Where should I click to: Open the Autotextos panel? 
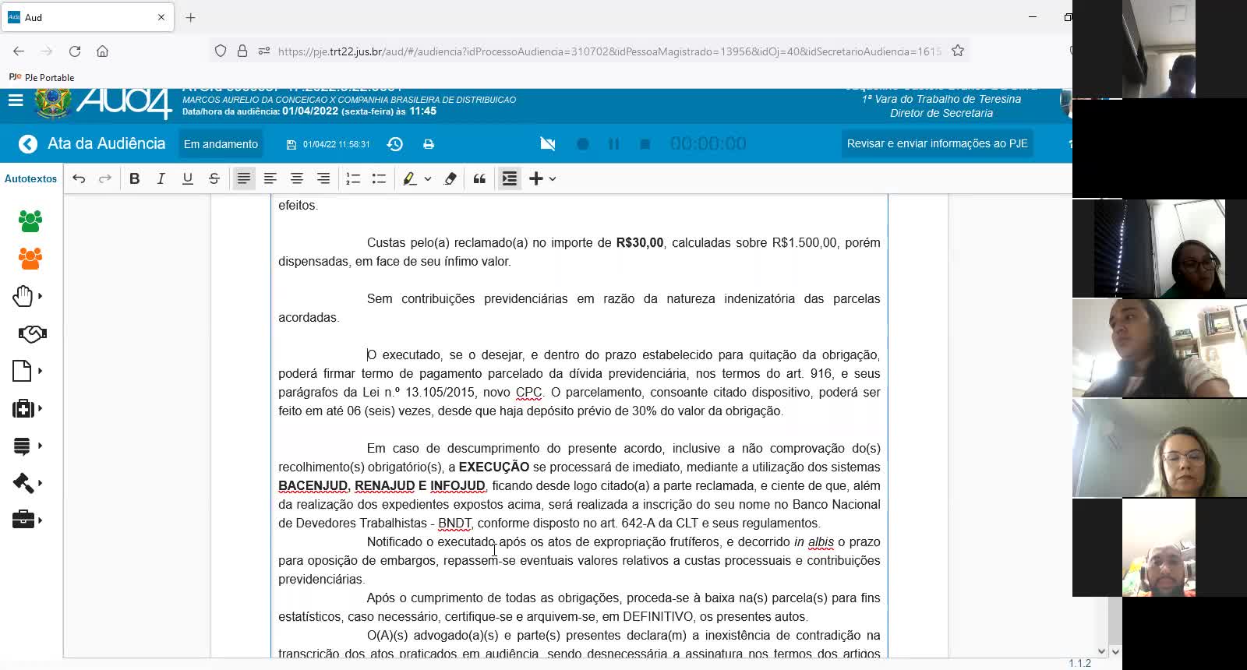coord(31,178)
